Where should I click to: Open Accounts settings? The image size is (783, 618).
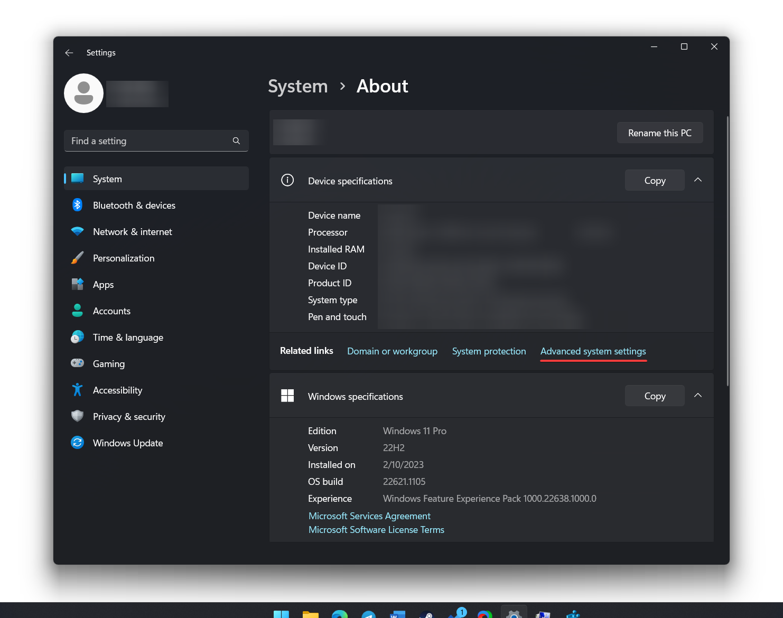pos(156,311)
